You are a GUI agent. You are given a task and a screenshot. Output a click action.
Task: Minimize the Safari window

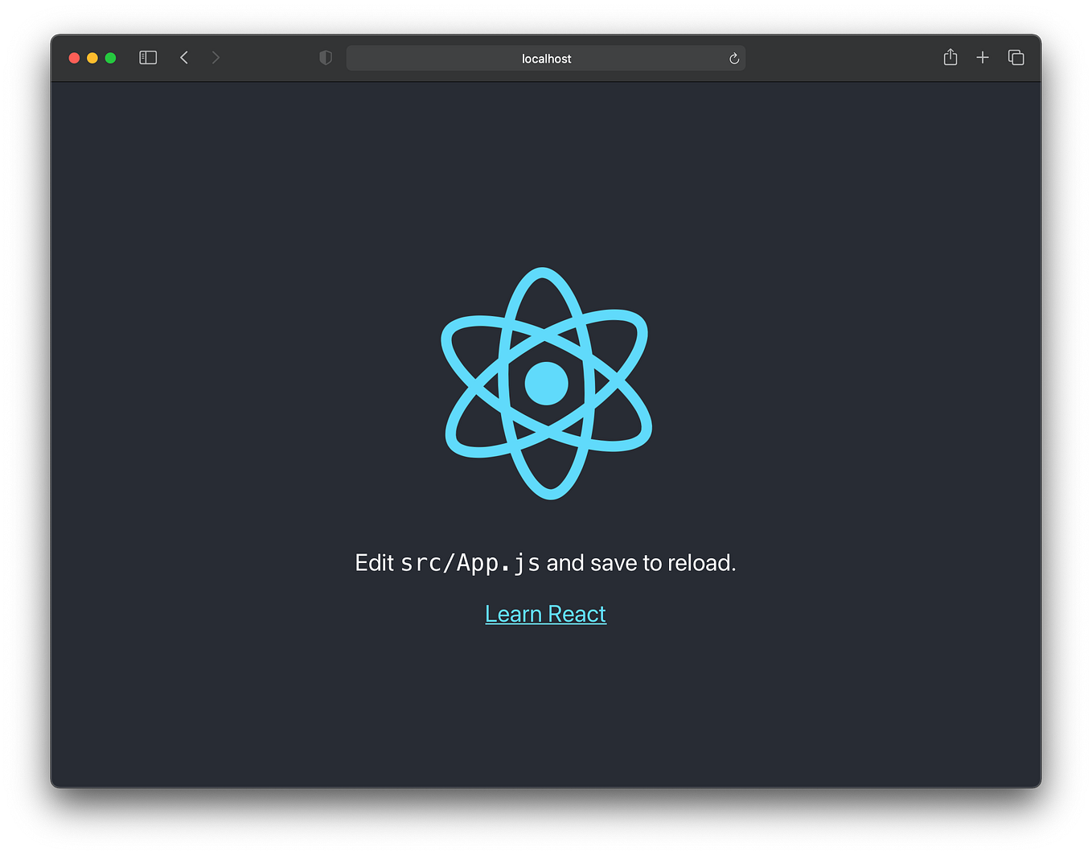[x=92, y=58]
